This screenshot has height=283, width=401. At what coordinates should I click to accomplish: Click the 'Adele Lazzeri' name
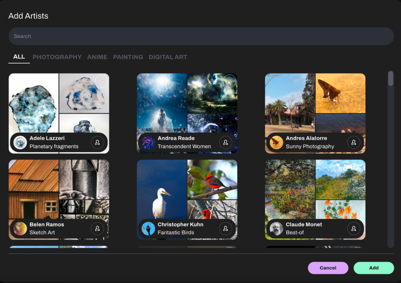pos(47,138)
